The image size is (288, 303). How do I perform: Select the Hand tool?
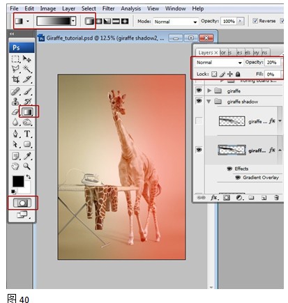pyautogui.click(x=15, y=166)
